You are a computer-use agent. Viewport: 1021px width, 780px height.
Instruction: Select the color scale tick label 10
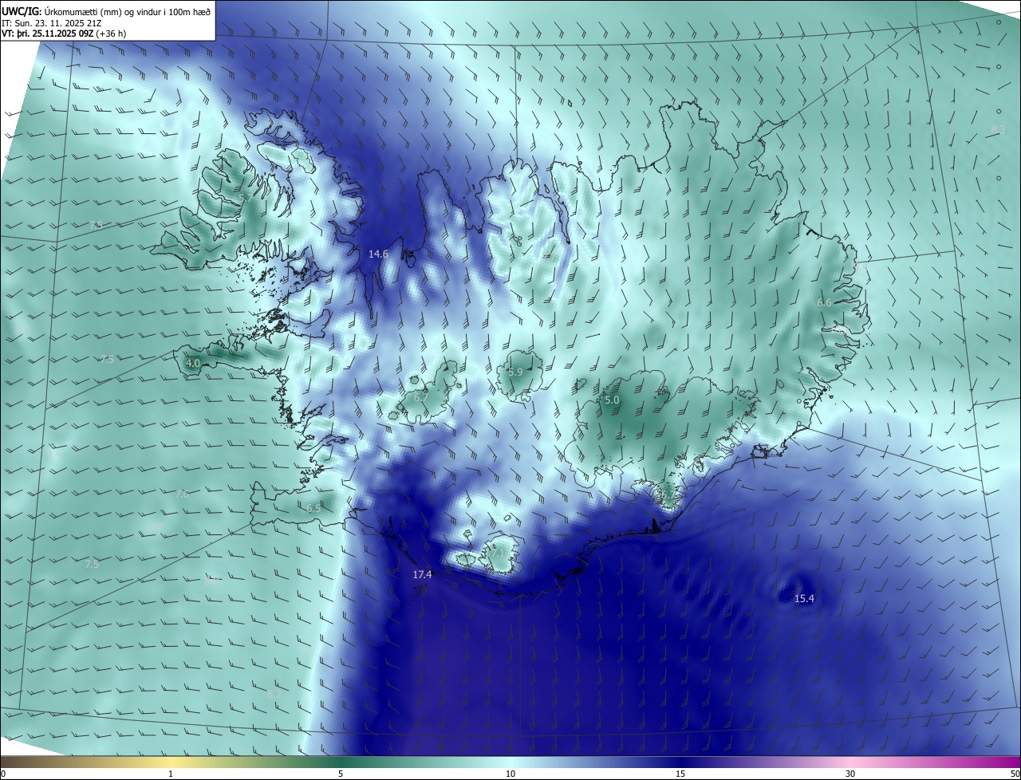[510, 774]
